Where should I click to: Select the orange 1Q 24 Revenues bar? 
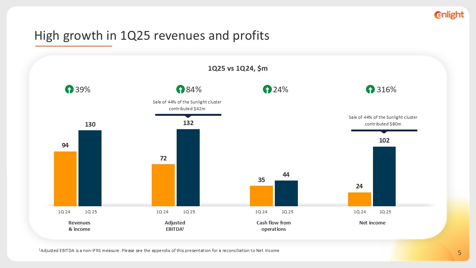point(65,179)
